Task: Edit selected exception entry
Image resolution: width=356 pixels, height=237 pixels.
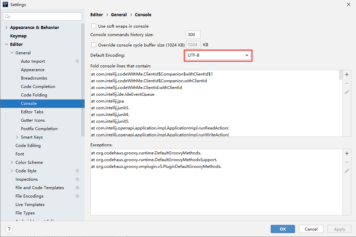Action: [347, 171]
